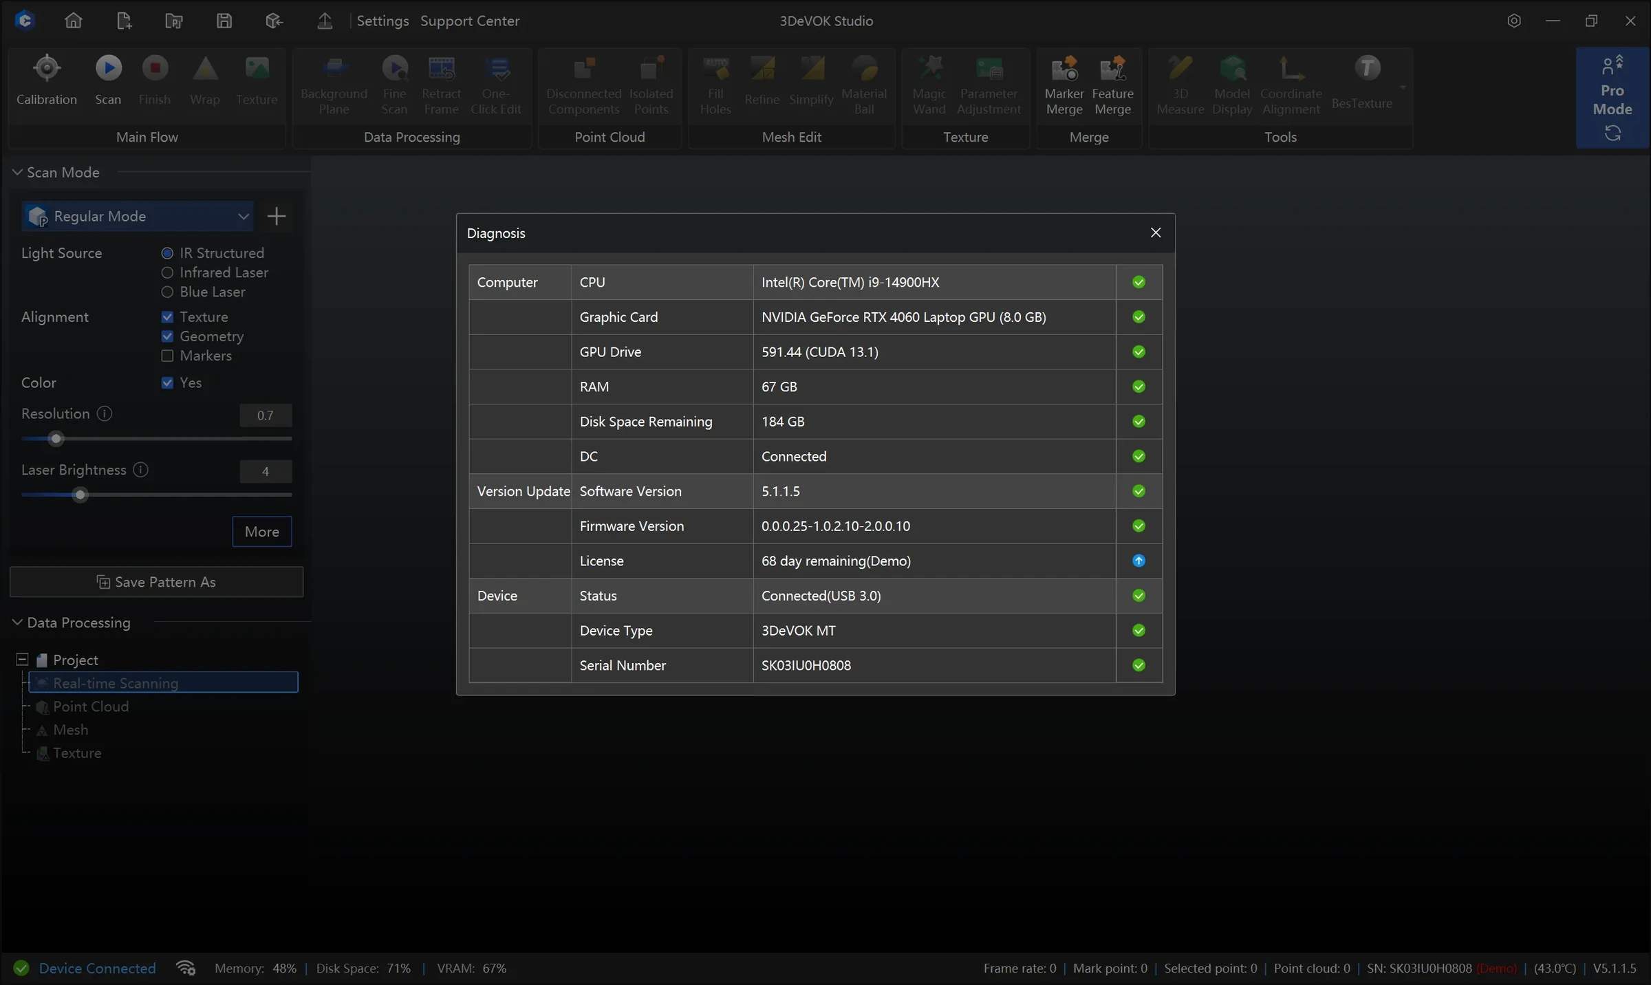
Task: Select the Isolated Points tool
Action: tap(651, 85)
